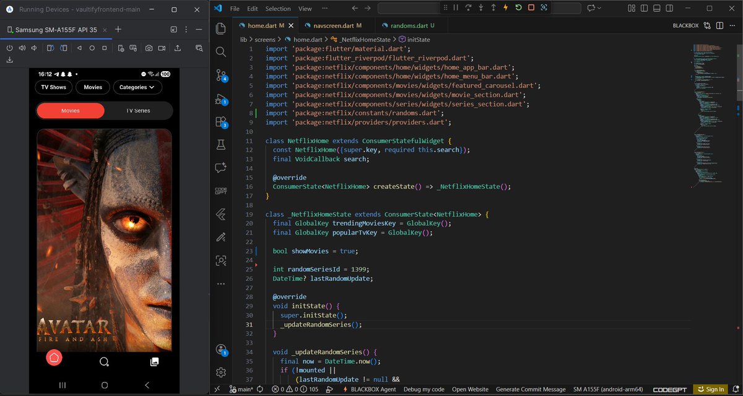743x396 pixels.
Task: Click the green Hot Restart icon
Action: 518,8
